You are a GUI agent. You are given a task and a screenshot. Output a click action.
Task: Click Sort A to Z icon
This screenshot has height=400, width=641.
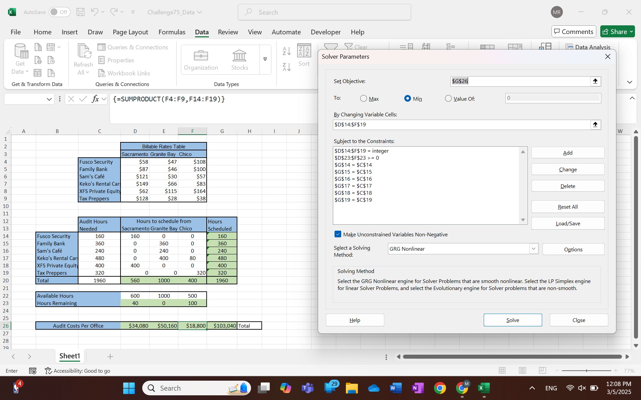tap(286, 51)
